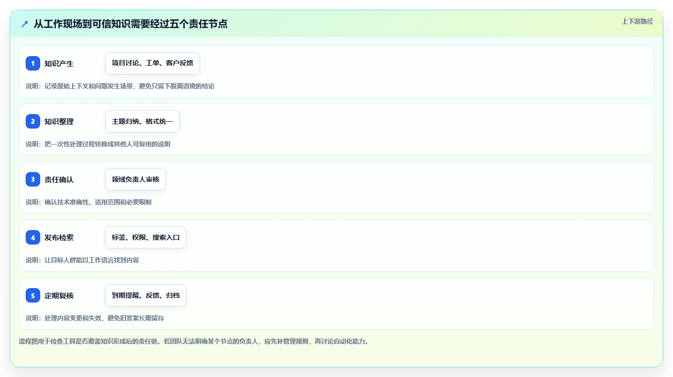
Task: Click the 上下游路径 label in header
Action: click(x=637, y=21)
